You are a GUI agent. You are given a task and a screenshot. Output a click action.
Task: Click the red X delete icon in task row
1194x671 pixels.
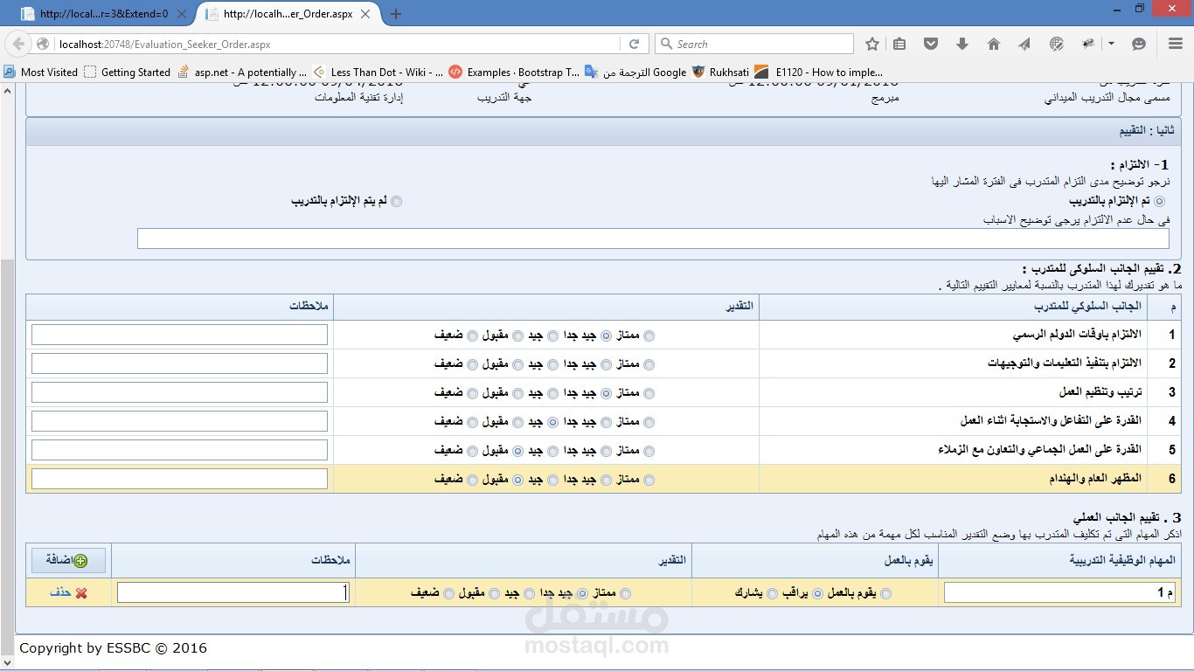click(x=81, y=593)
